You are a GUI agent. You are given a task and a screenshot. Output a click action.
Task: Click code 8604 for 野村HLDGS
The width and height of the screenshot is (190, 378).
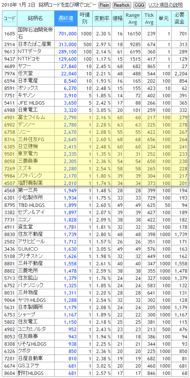click(10, 373)
